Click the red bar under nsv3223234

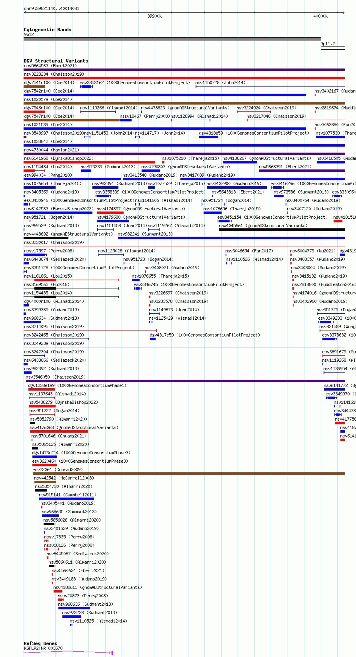click(184, 78)
